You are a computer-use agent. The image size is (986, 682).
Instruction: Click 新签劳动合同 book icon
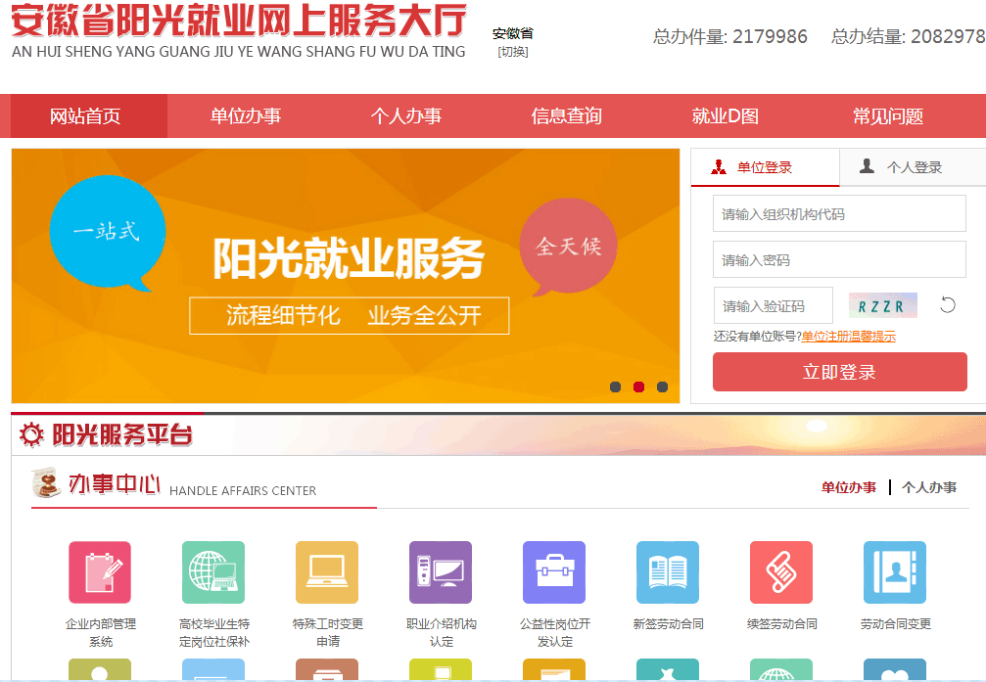click(x=667, y=572)
